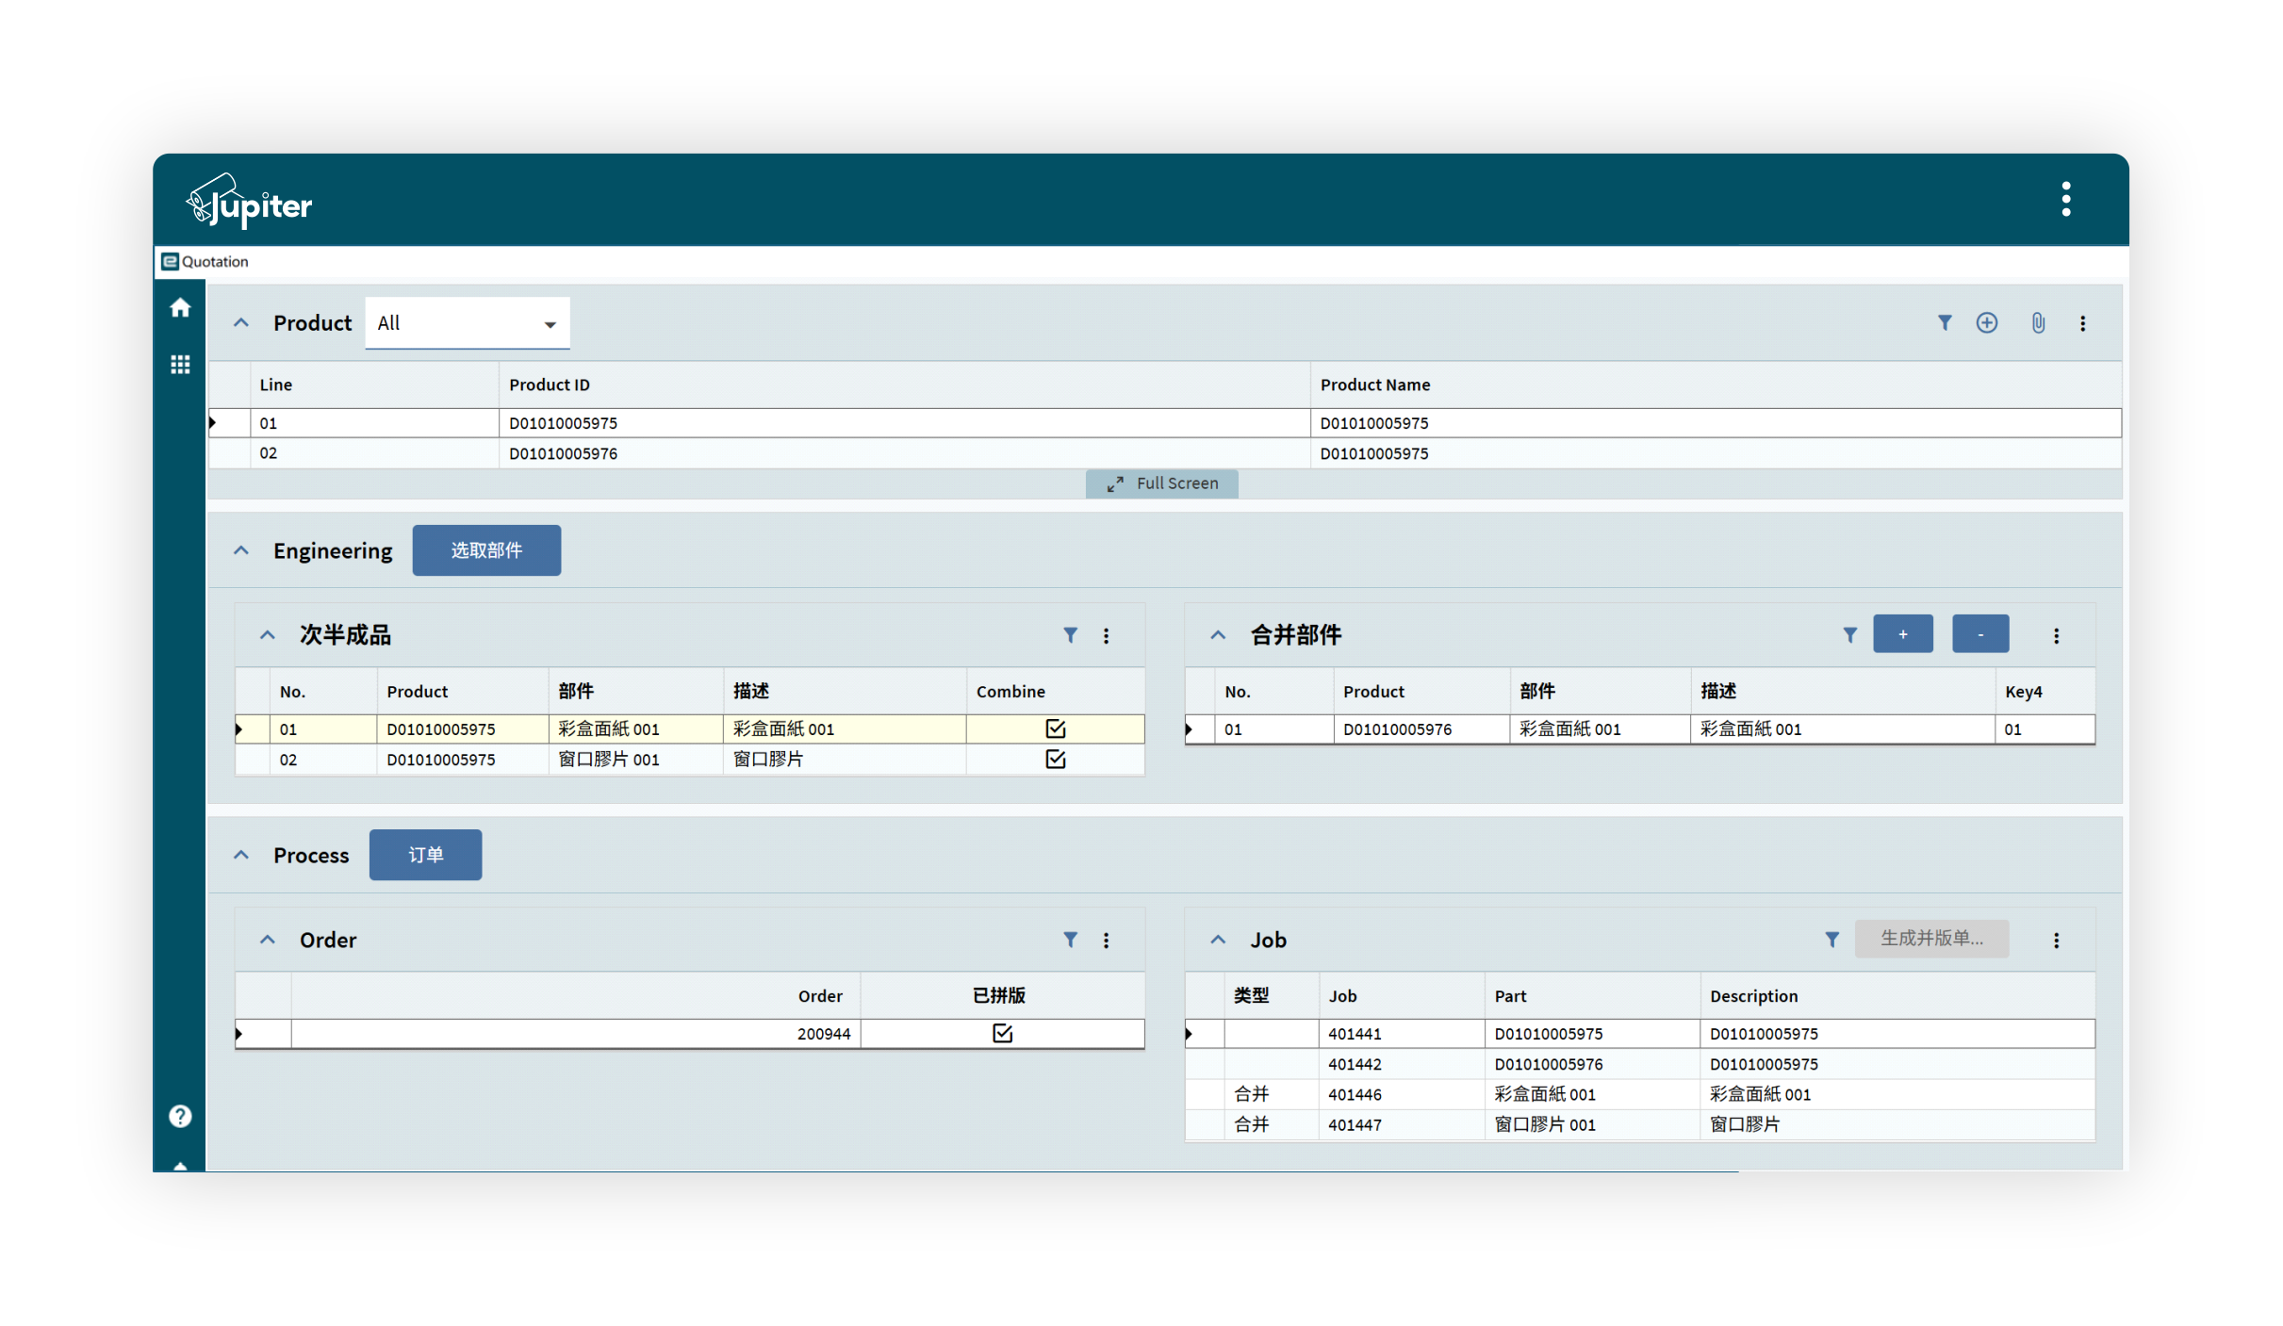Click the Full Screen toggle bar
This screenshot has height=1326, width=2283.
click(x=1161, y=483)
